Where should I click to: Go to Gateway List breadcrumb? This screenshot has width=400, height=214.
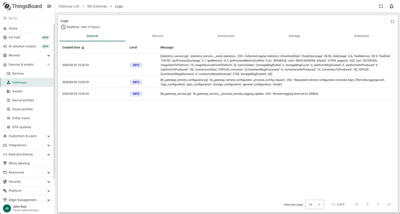pos(69,7)
